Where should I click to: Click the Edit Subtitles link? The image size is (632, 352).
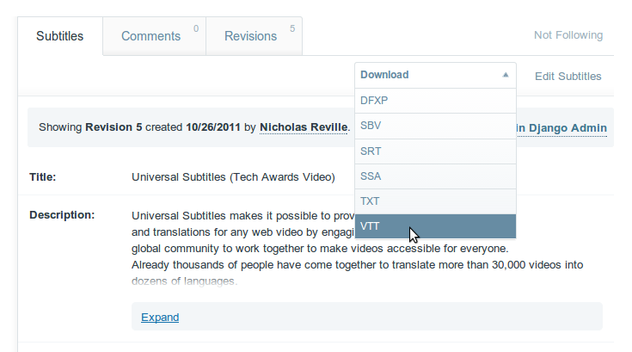pyautogui.click(x=568, y=76)
